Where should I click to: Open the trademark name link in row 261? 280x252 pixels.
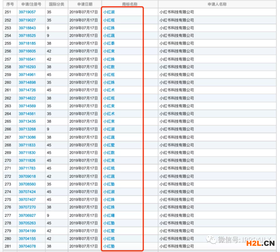point(109,90)
